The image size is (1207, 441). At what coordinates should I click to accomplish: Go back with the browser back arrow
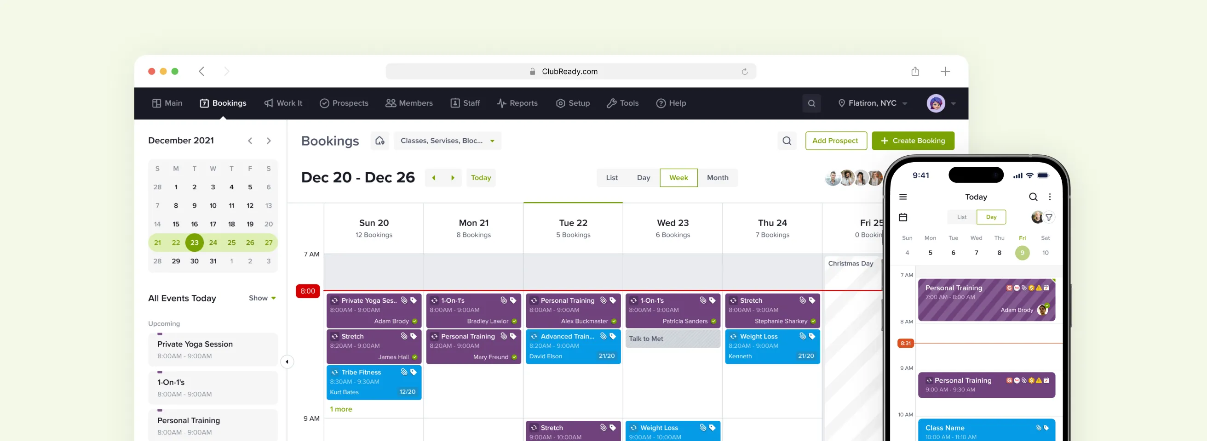click(x=201, y=71)
